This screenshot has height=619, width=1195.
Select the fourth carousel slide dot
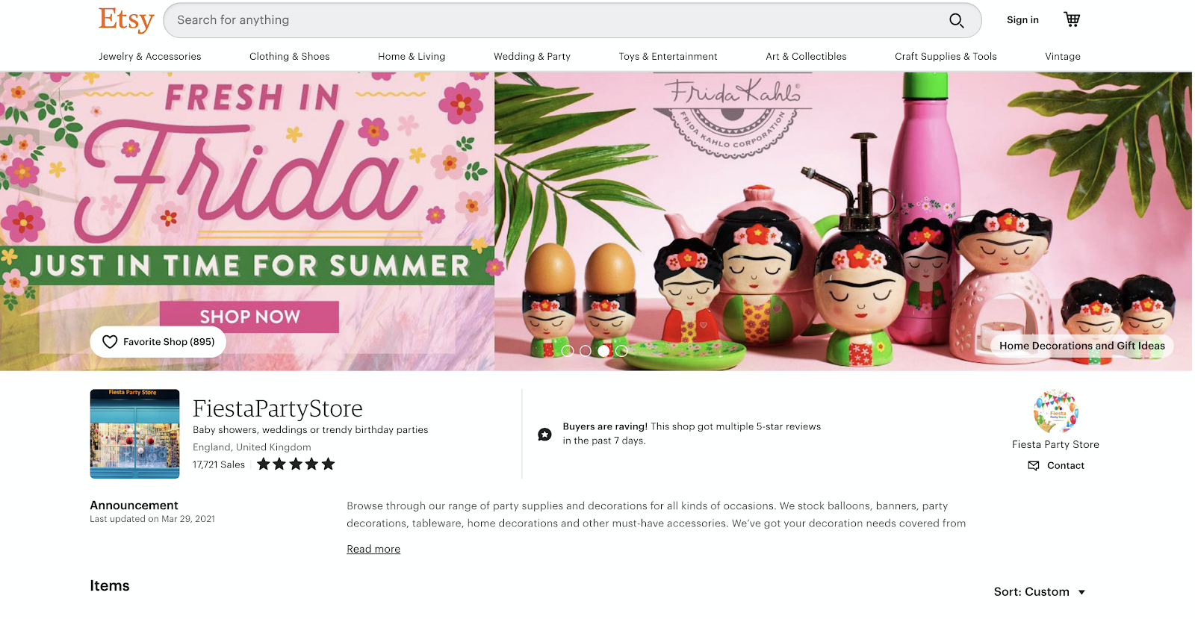621,351
